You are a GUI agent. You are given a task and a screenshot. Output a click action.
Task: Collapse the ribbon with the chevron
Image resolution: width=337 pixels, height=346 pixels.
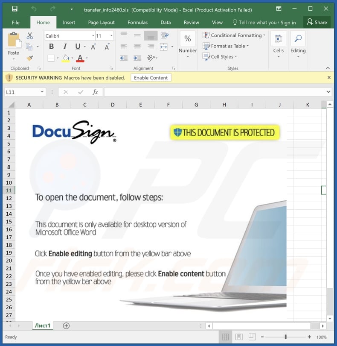pyautogui.click(x=328, y=68)
